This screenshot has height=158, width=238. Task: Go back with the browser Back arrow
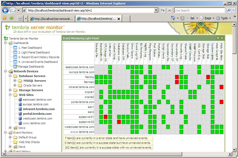(6, 10)
